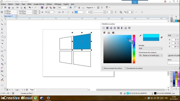Click the Export icon in toolbar
The width and height of the screenshot is (180, 101).
coord(50,8)
